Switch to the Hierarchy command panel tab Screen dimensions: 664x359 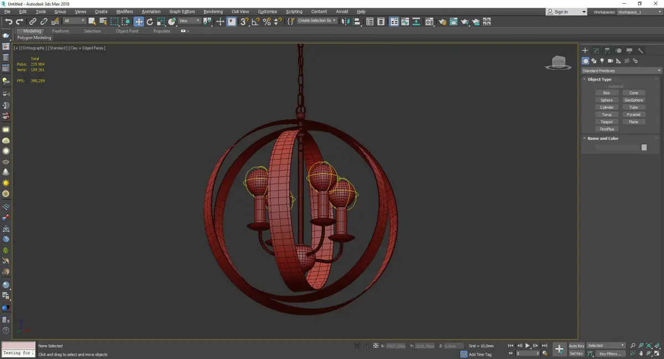pos(607,50)
